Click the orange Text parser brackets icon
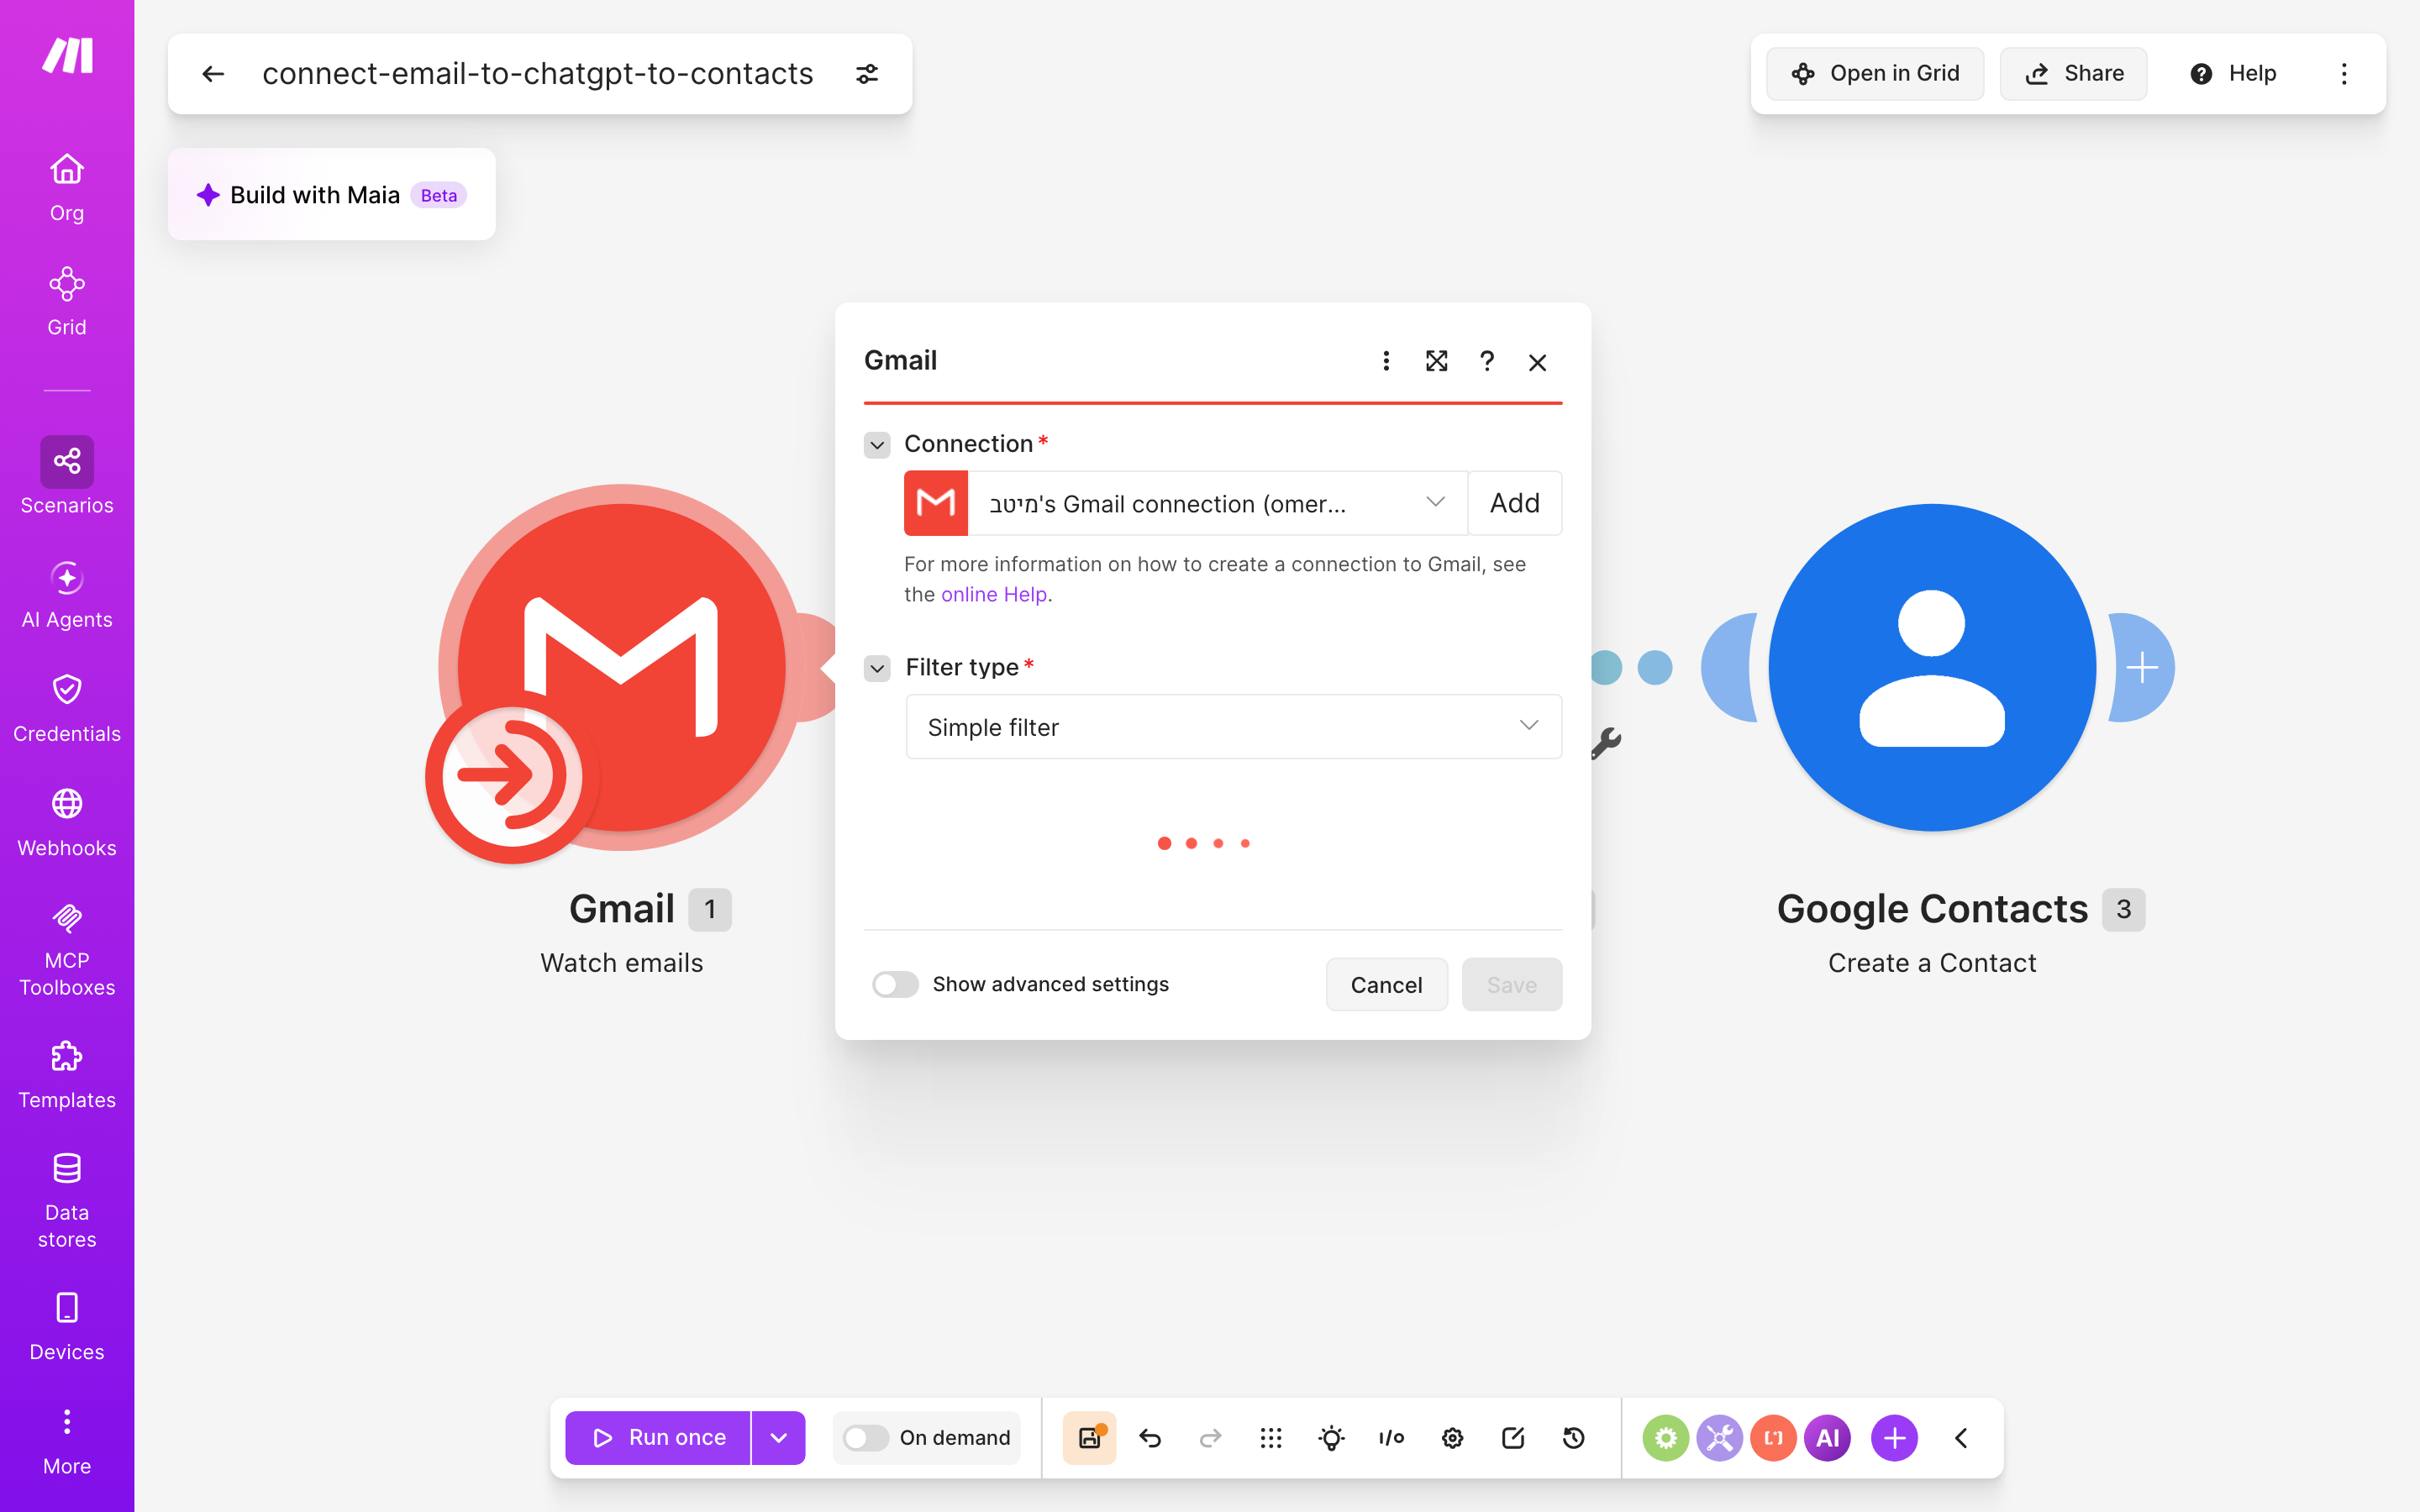Viewport: 2420px width, 1512px height. coord(1774,1438)
